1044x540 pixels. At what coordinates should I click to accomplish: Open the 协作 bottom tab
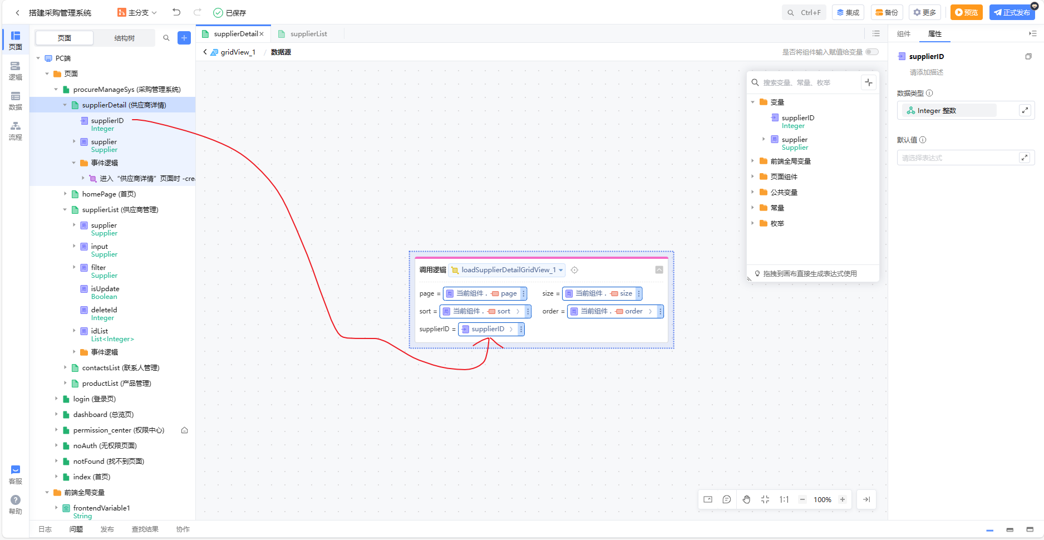[x=183, y=529]
